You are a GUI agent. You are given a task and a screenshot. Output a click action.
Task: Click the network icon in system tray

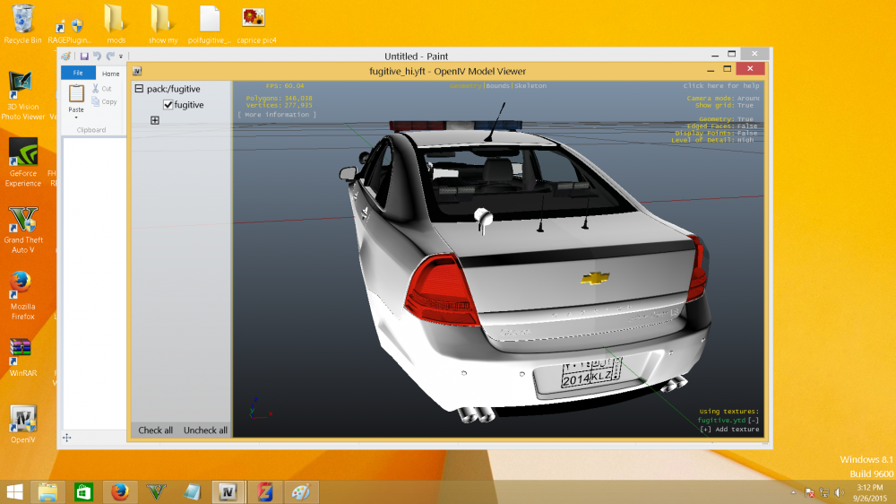coord(824,492)
